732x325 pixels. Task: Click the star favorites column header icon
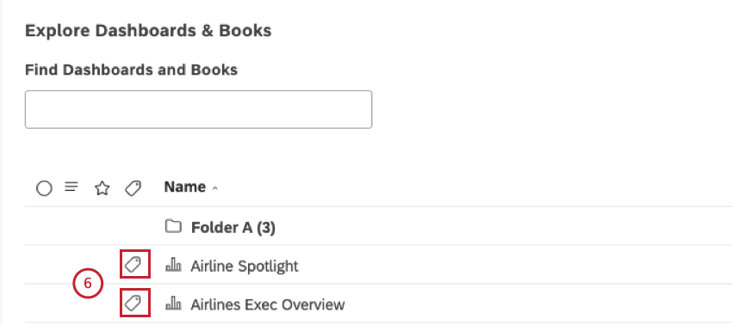click(x=102, y=188)
